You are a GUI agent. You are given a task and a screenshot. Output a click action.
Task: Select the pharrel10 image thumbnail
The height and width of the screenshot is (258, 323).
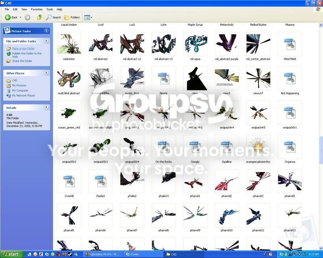click(227, 215)
